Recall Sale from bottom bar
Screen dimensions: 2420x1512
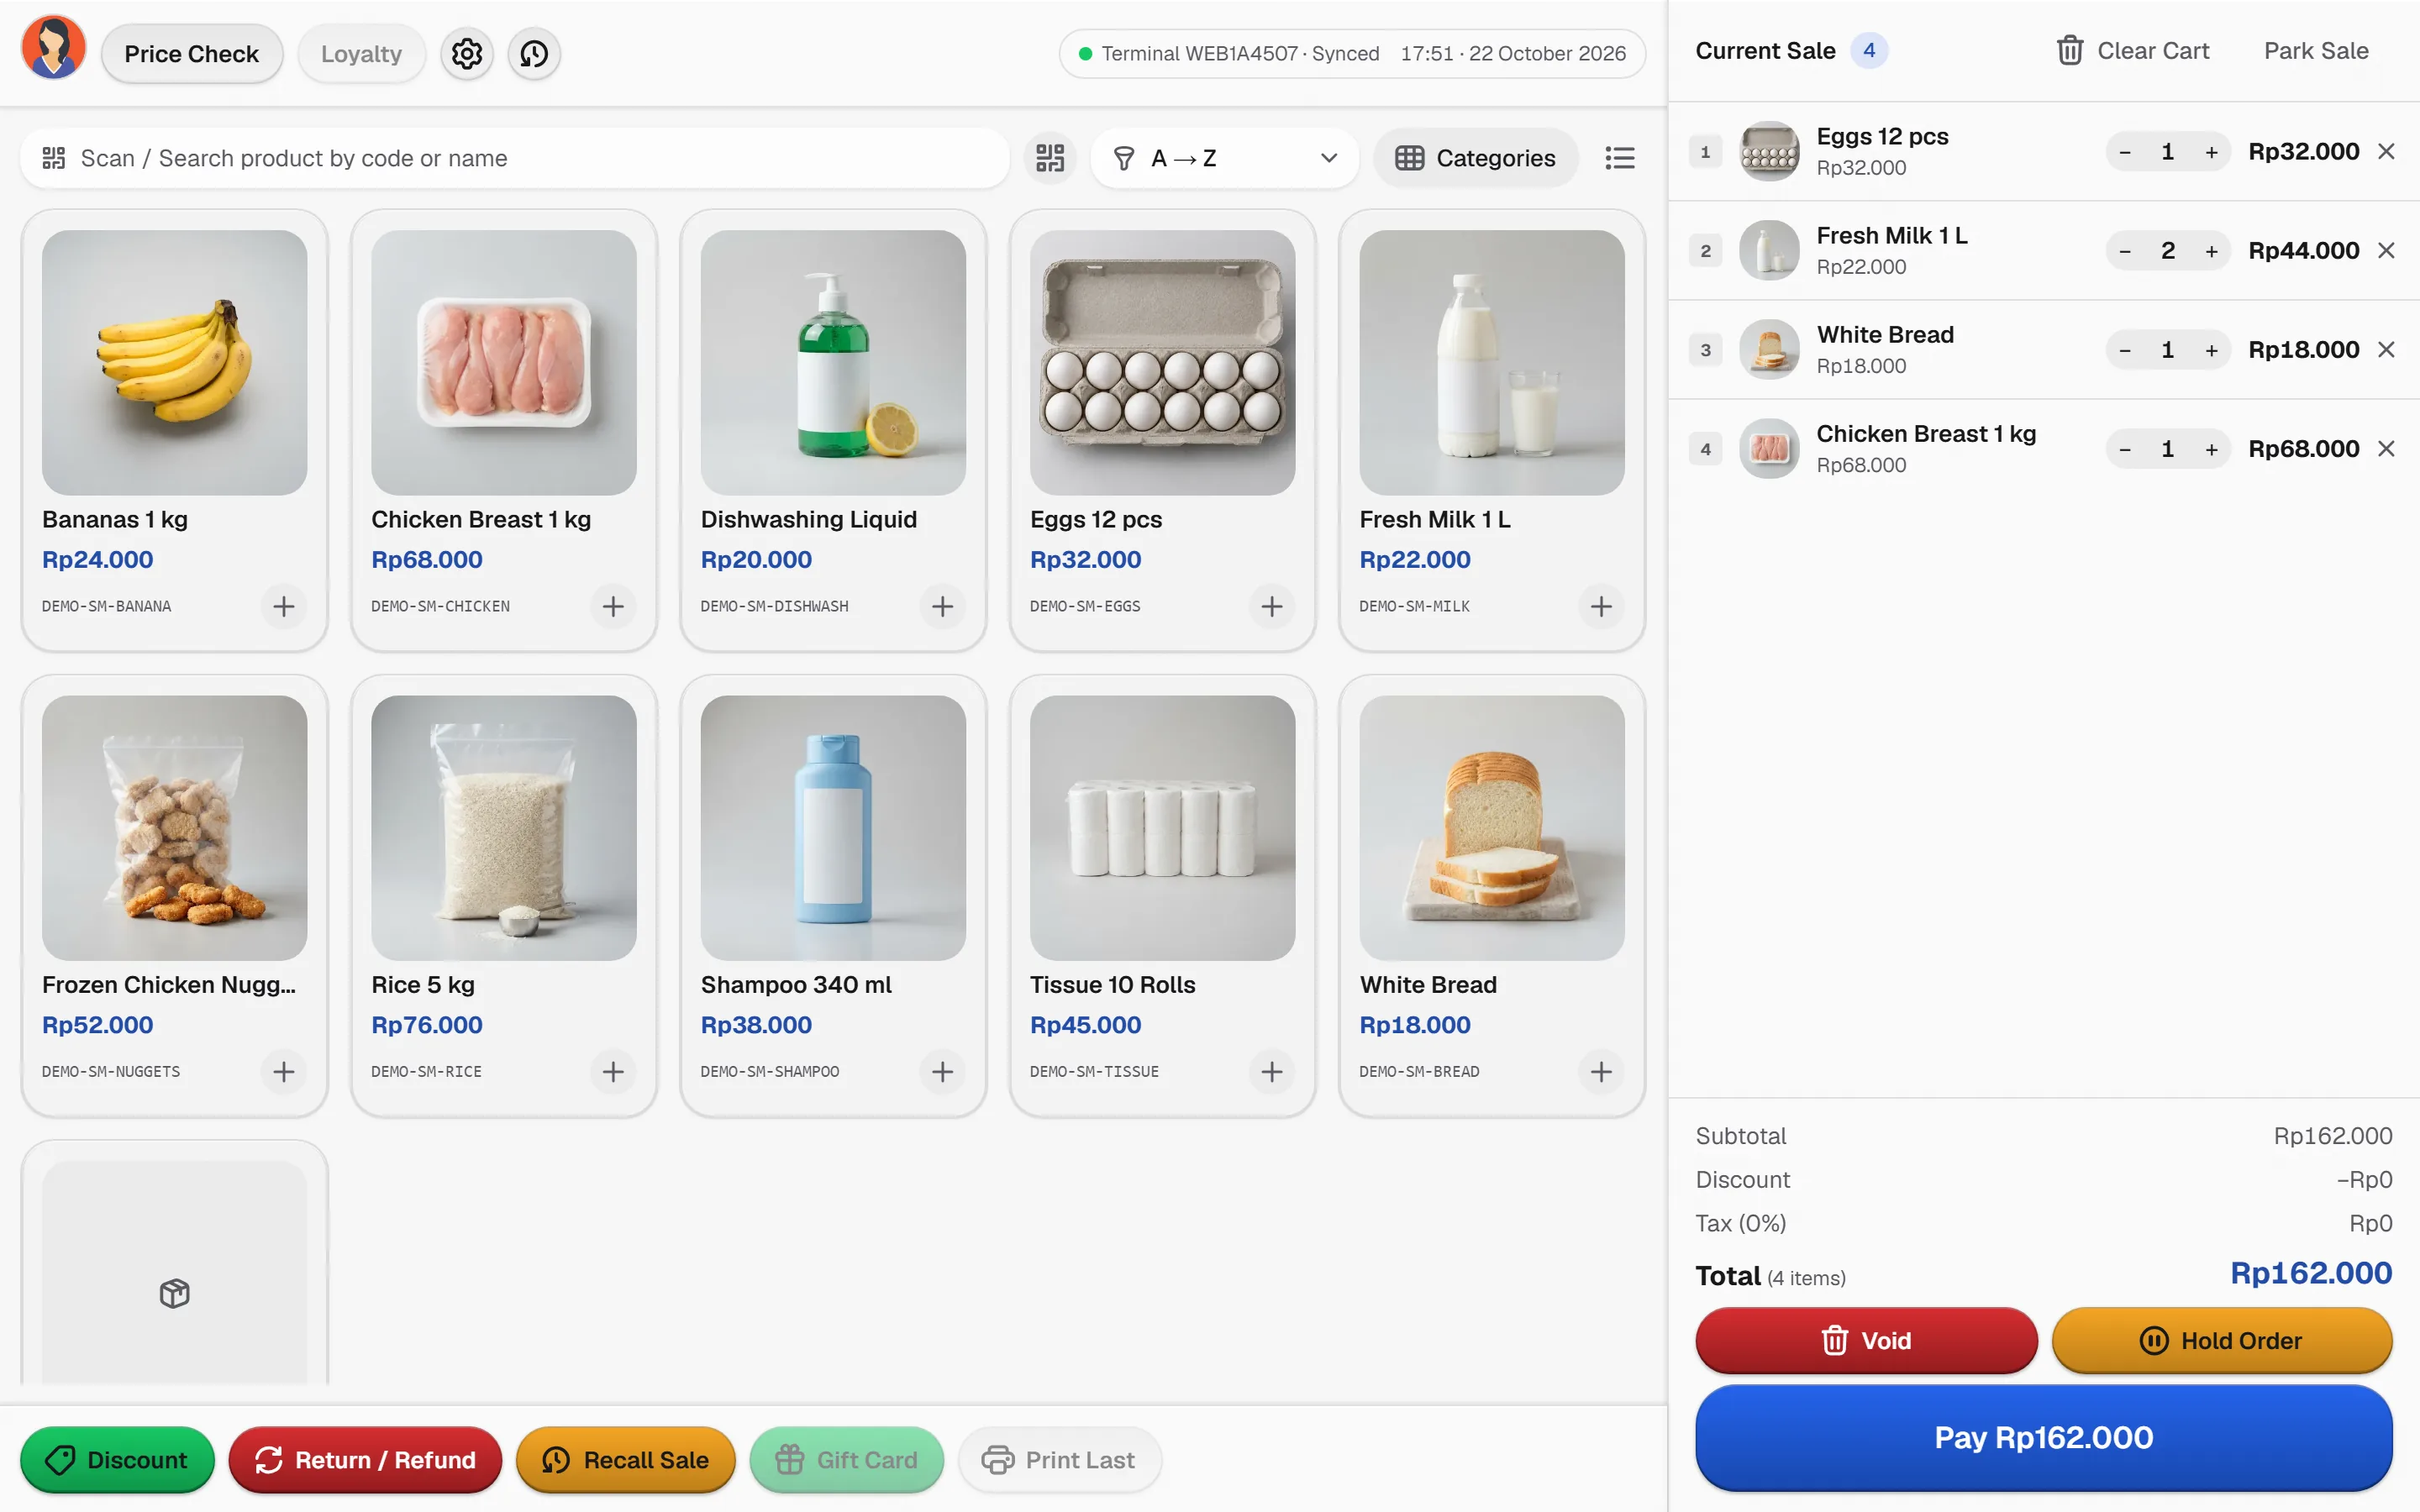point(625,1460)
